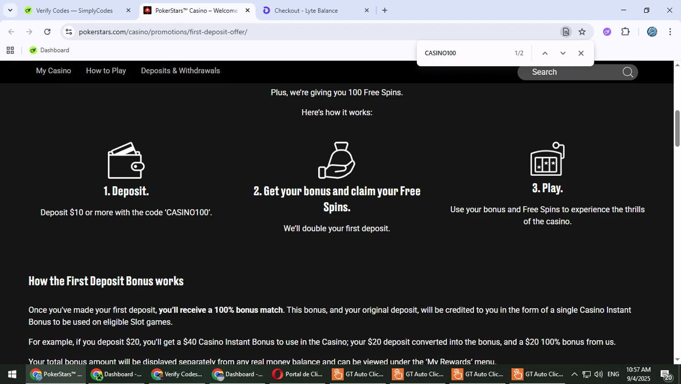Open Verify Codes Chrome window in taskbar
The image size is (681, 384).
pos(177,374)
